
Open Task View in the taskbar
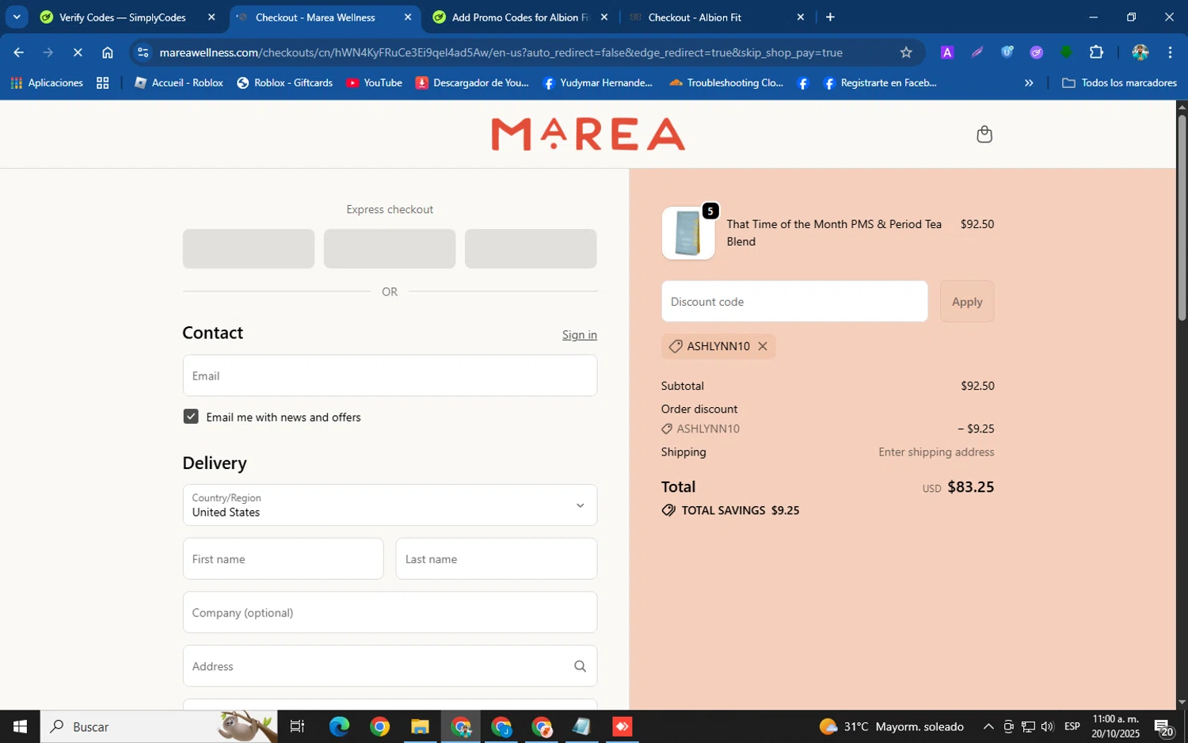(x=298, y=726)
